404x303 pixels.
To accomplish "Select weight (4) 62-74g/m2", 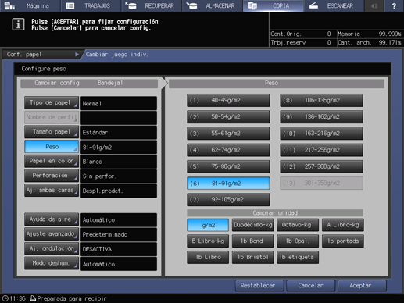I will click(x=228, y=150).
